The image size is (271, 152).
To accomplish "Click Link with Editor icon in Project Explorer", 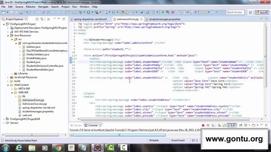I will (42, 19).
